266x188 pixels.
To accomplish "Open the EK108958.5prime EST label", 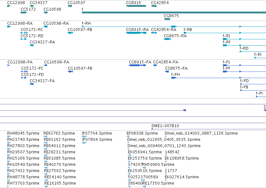I will click(x=182, y=158).
